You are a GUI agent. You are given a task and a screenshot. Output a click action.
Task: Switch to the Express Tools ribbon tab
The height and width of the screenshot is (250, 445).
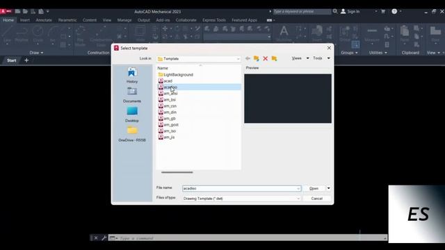click(x=214, y=20)
